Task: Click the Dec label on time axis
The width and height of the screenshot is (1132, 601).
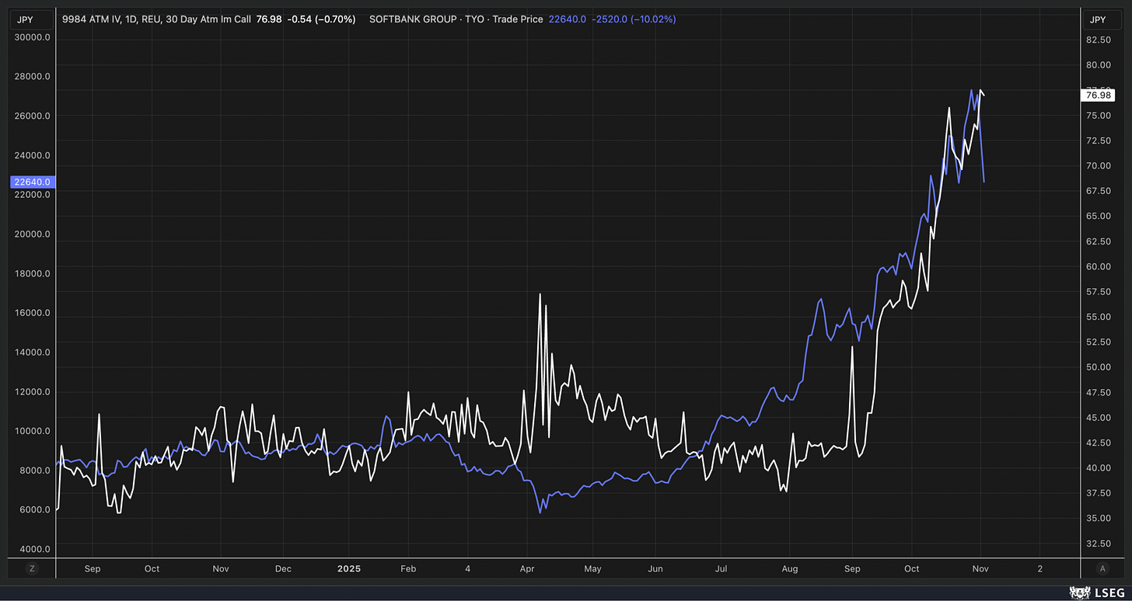Action: (283, 568)
